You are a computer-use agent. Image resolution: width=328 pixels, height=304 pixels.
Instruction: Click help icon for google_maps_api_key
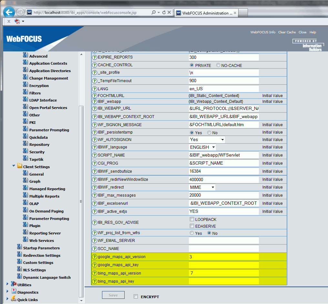click(x=95, y=265)
